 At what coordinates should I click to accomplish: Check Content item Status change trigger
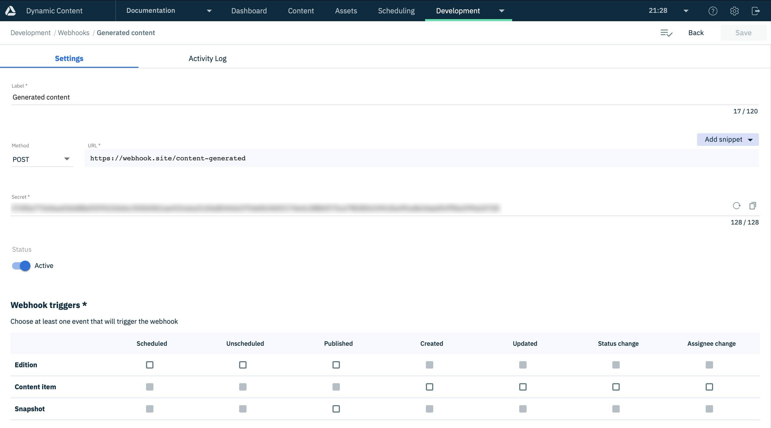click(x=616, y=387)
